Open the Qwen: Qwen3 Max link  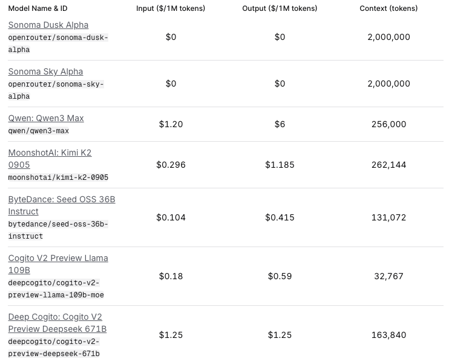(x=46, y=118)
